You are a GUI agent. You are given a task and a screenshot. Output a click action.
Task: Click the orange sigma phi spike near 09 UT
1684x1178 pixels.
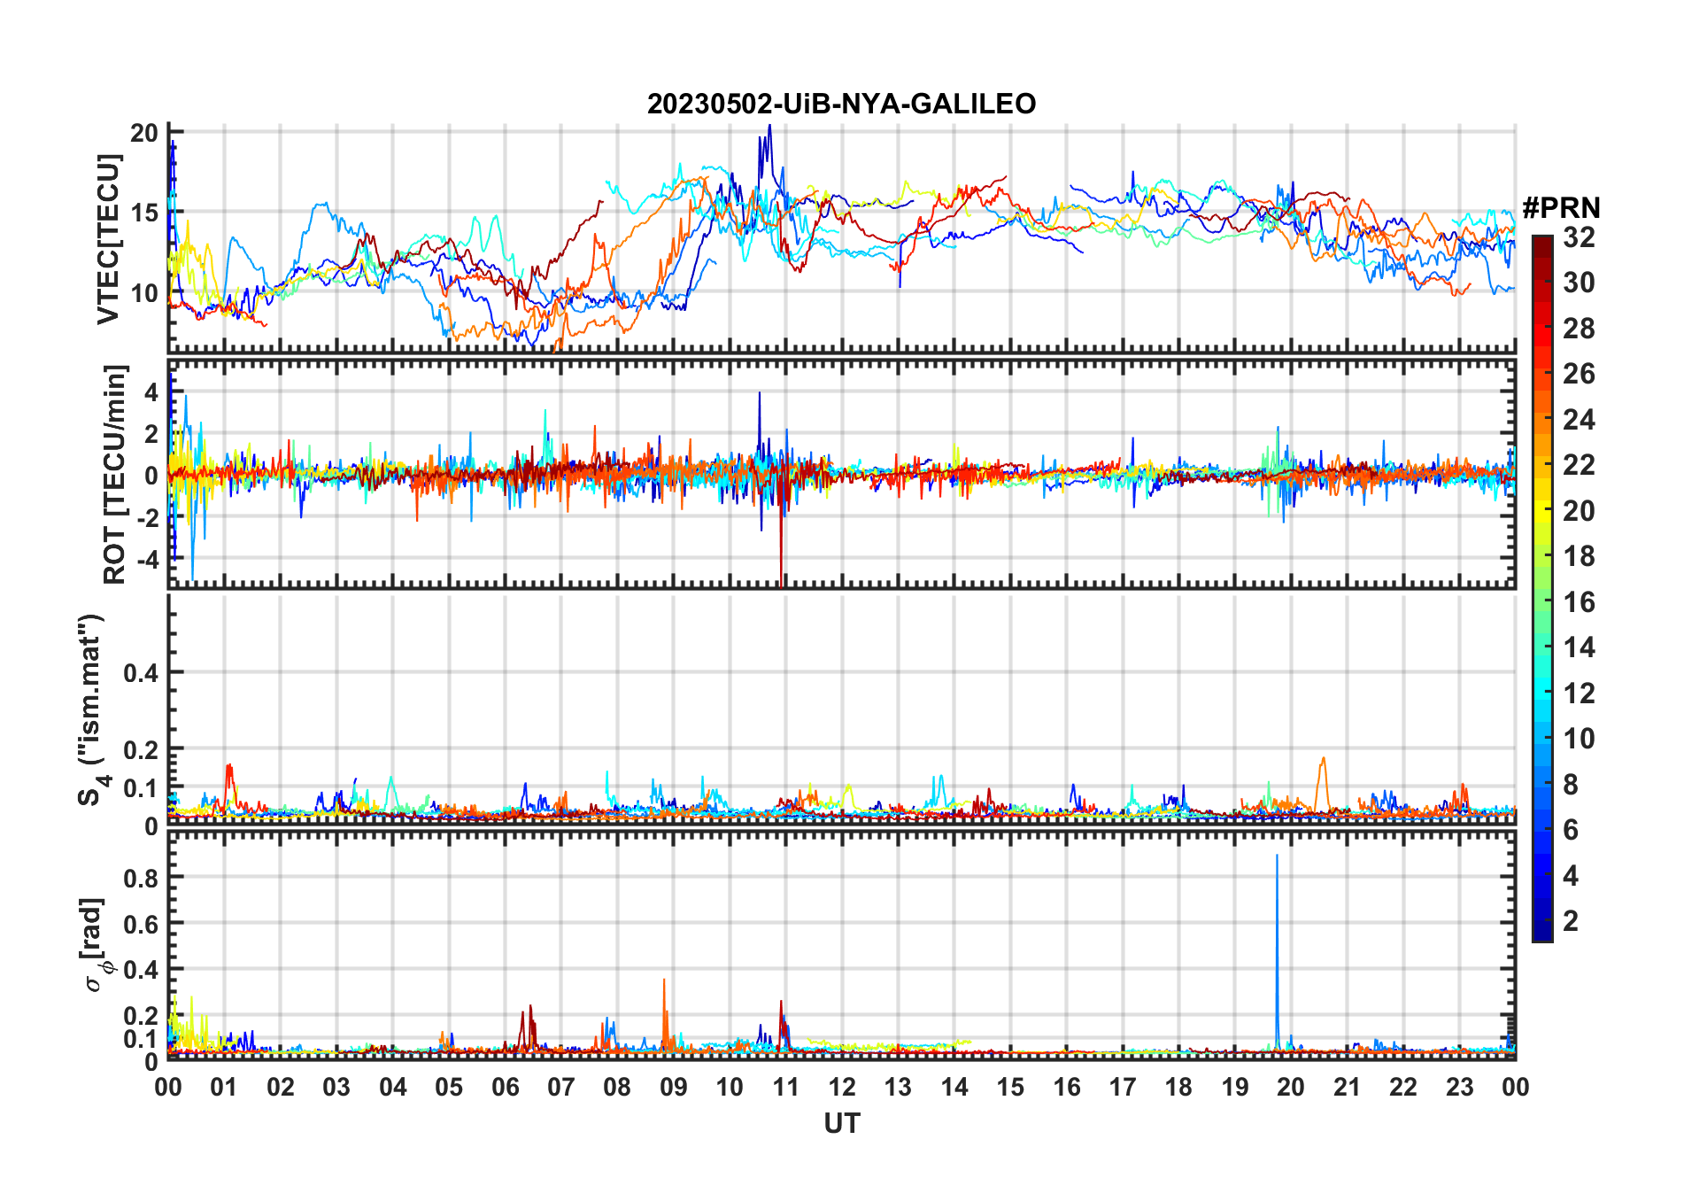(664, 1014)
